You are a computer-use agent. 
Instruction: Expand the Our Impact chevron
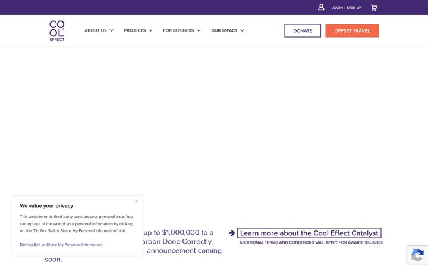tap(242, 30)
